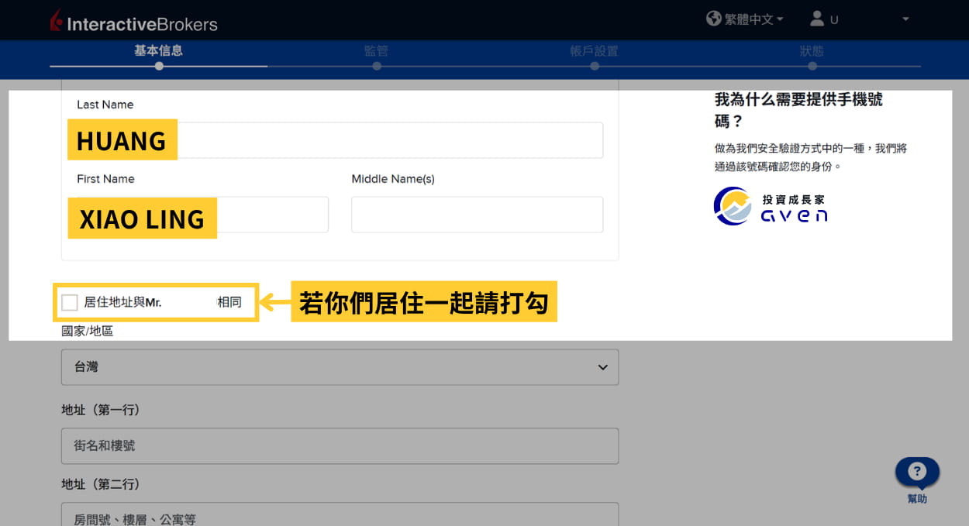
Task: Open the 幫助 help button
Action: pyautogui.click(x=917, y=480)
